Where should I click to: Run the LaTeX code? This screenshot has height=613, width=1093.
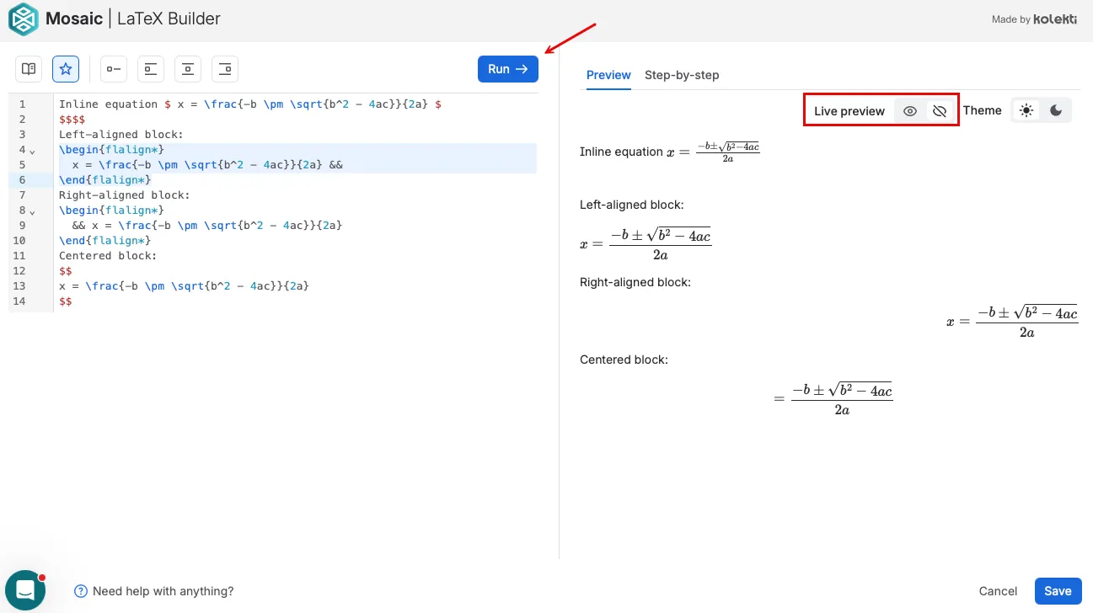508,69
